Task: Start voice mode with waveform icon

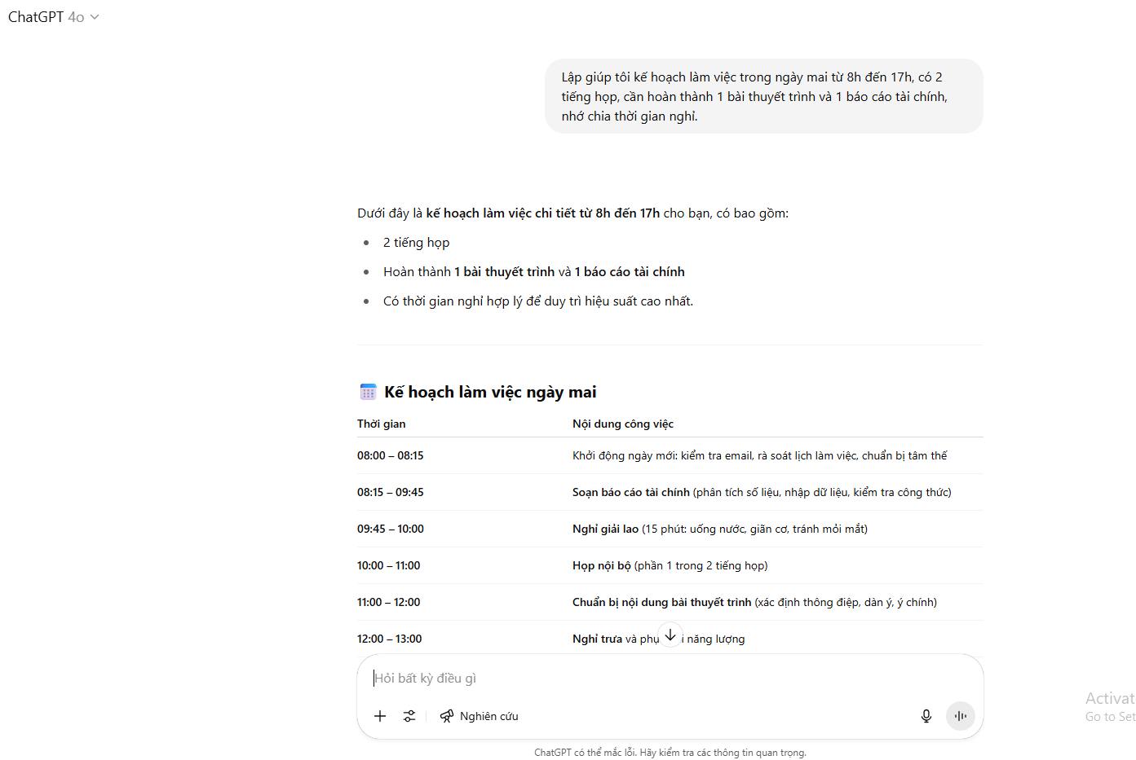Action: 961,716
